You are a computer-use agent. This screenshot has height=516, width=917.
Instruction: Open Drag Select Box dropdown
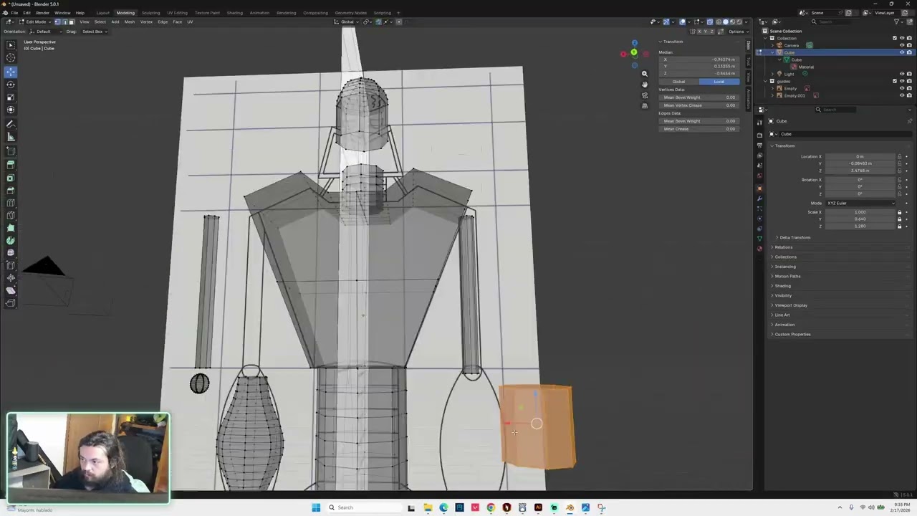pos(93,32)
